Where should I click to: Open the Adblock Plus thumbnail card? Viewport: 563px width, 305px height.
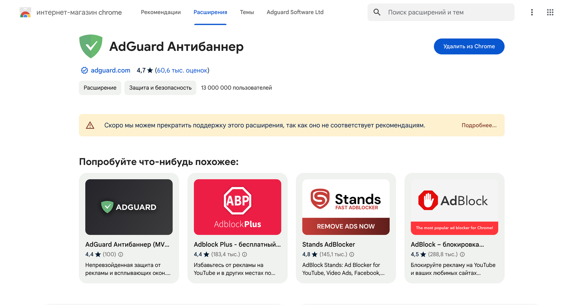tap(237, 207)
